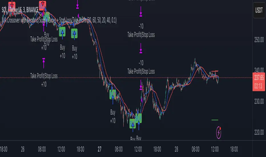Click the purple lightning bolt icon
The image size is (266, 157).
(x=219, y=132)
